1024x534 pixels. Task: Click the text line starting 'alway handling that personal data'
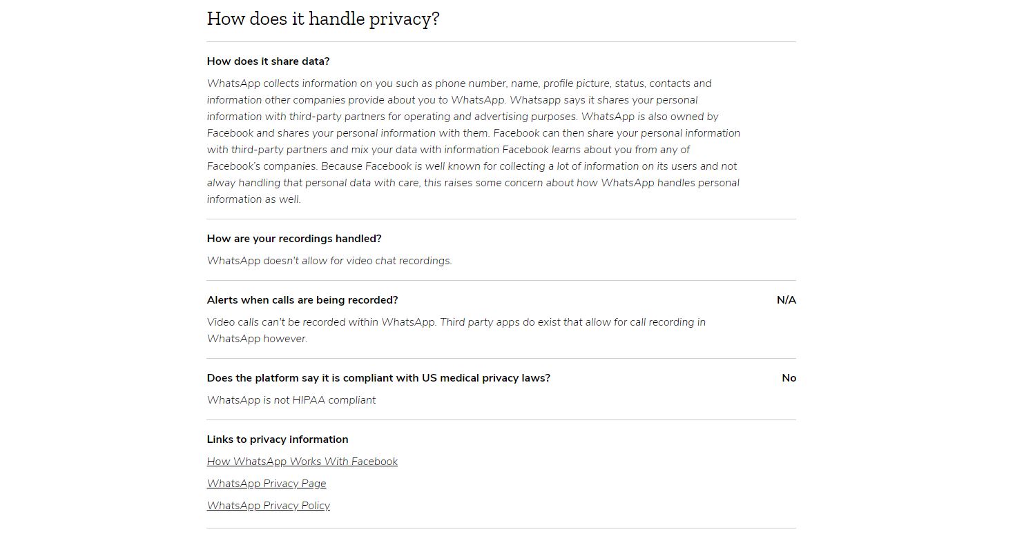point(473,183)
